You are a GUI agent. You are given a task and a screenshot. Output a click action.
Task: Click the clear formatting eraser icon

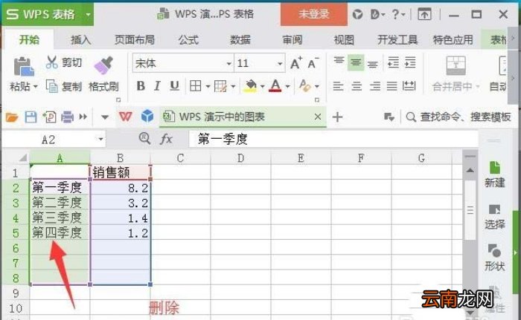click(x=304, y=86)
